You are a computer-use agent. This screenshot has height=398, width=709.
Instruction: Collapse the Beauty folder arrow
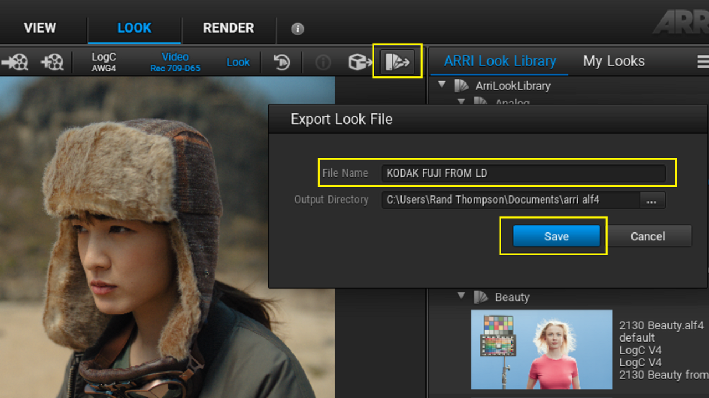point(461,296)
